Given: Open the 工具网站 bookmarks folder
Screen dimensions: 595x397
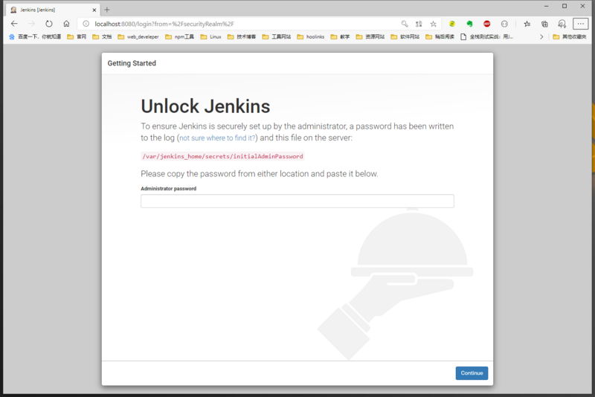Looking at the screenshot, I should pos(277,36).
